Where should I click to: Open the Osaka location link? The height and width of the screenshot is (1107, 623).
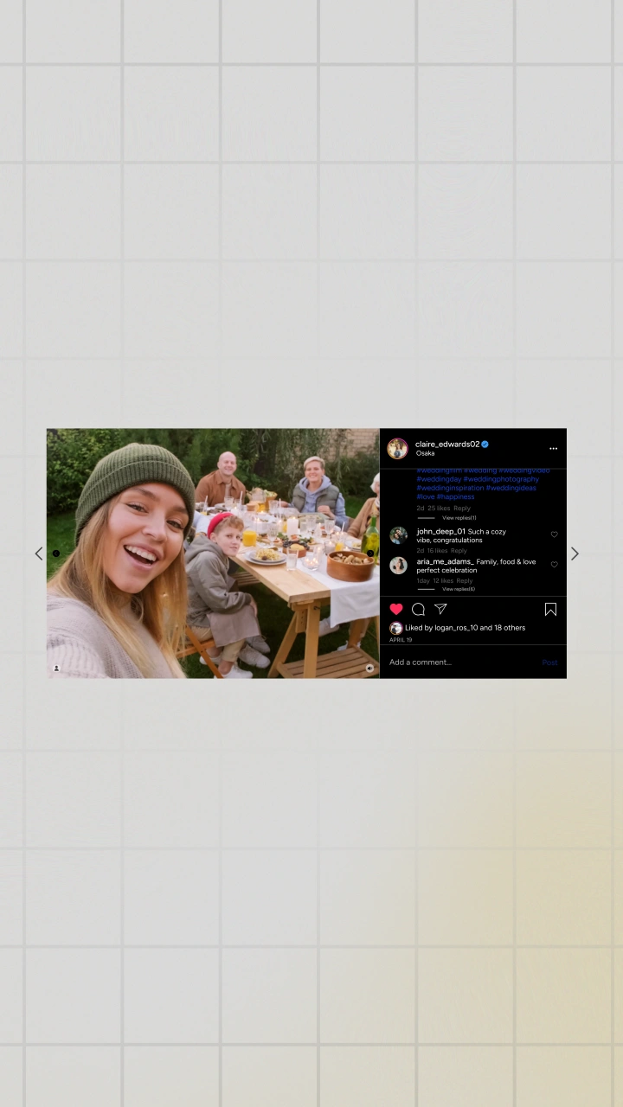pyautogui.click(x=425, y=453)
